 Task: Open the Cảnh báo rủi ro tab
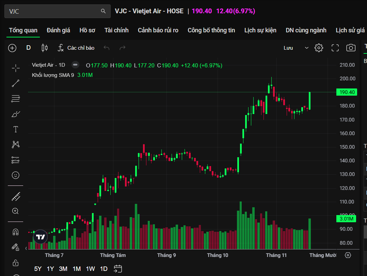click(158, 30)
